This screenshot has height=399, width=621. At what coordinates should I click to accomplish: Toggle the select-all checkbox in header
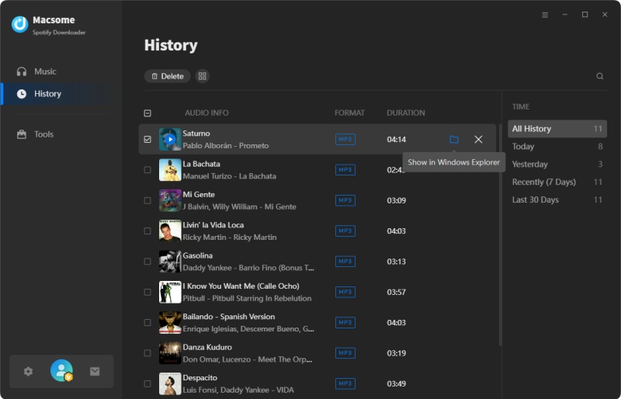(x=147, y=113)
